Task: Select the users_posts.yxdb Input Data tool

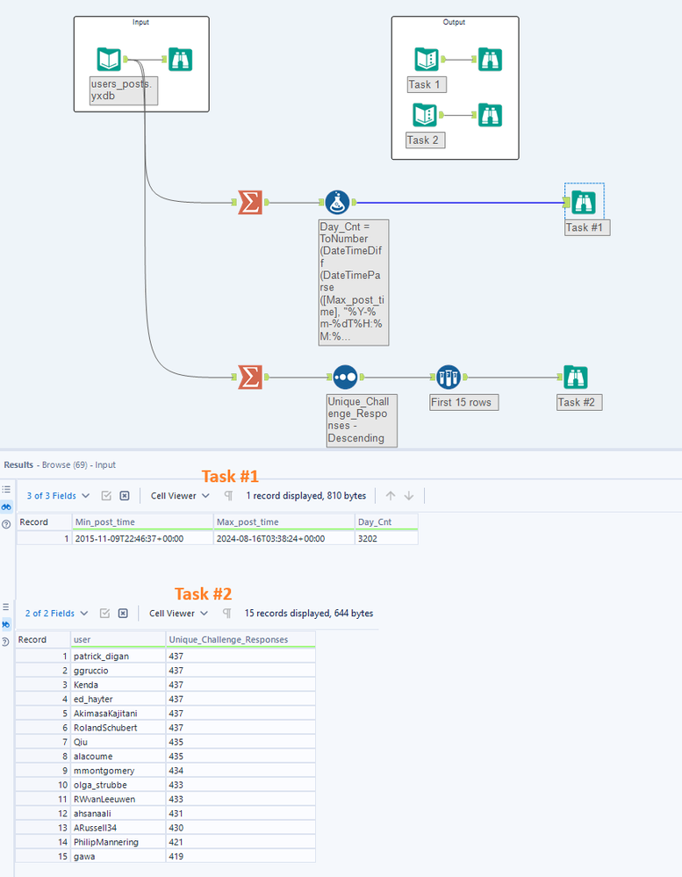Action: pos(109,60)
